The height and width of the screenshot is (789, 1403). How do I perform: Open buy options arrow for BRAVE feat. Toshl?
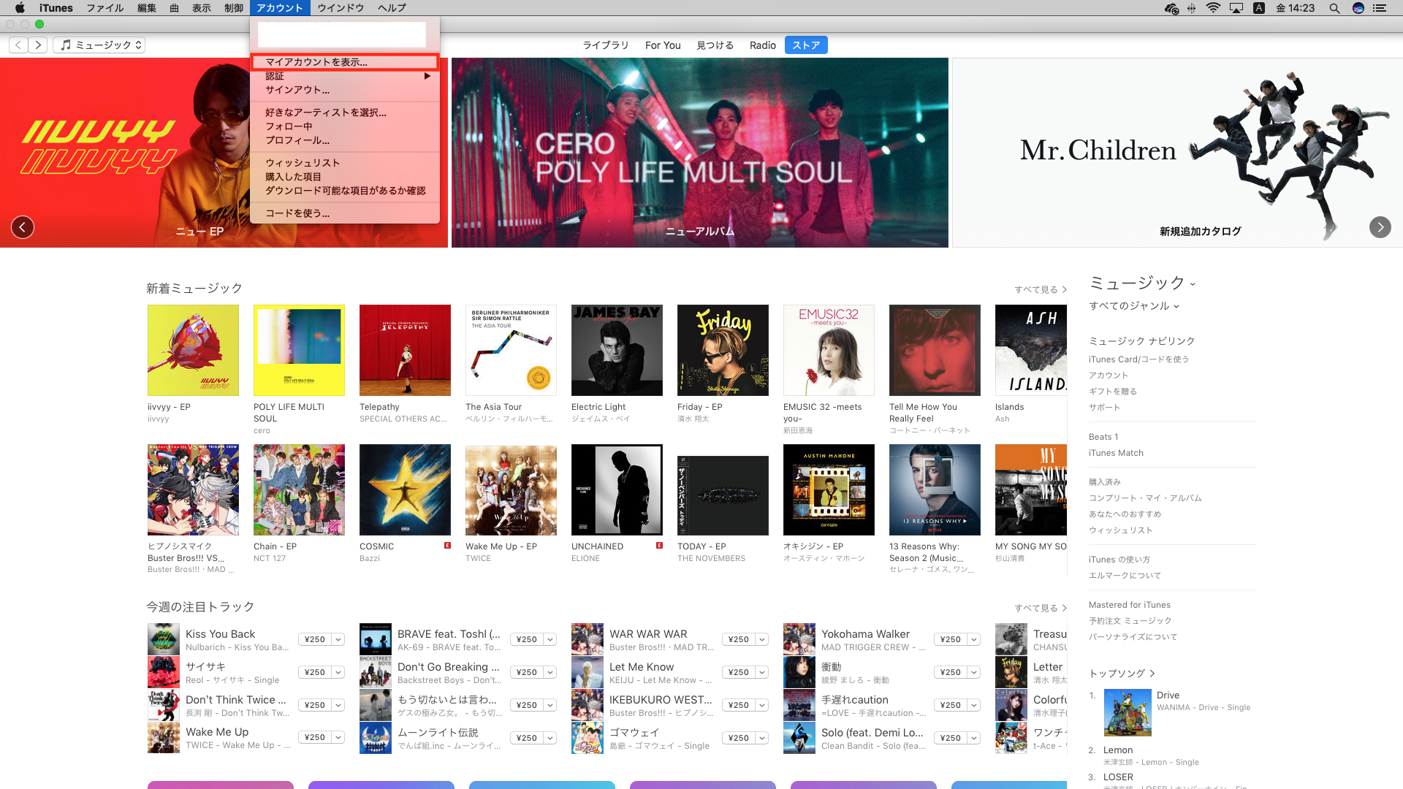coord(550,639)
